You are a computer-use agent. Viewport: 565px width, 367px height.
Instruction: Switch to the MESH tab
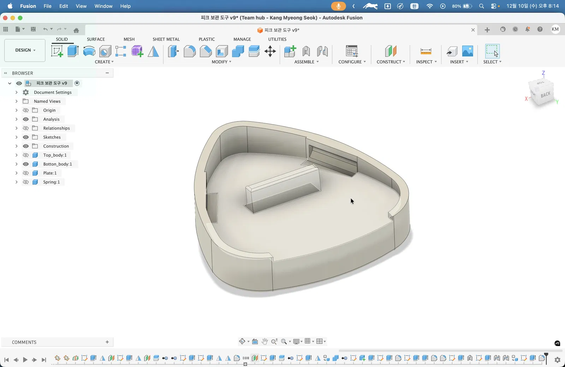click(129, 39)
